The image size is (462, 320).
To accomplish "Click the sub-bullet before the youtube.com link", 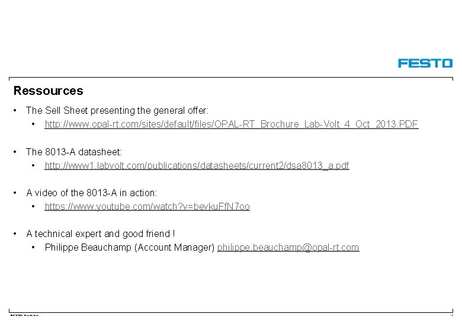I will (33, 207).
